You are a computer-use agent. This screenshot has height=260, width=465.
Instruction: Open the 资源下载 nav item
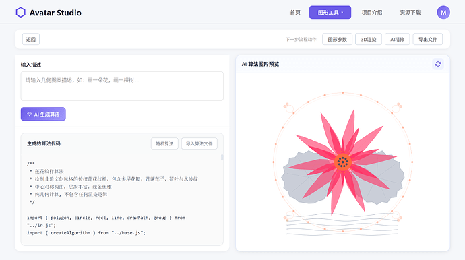(x=410, y=12)
